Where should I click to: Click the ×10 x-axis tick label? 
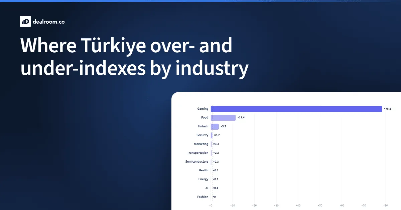233,205
